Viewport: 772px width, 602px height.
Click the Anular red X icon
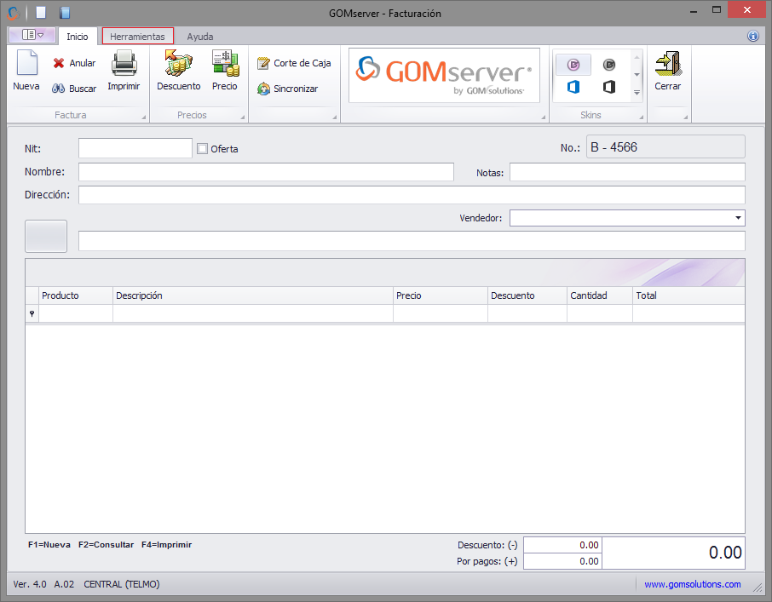(59, 63)
